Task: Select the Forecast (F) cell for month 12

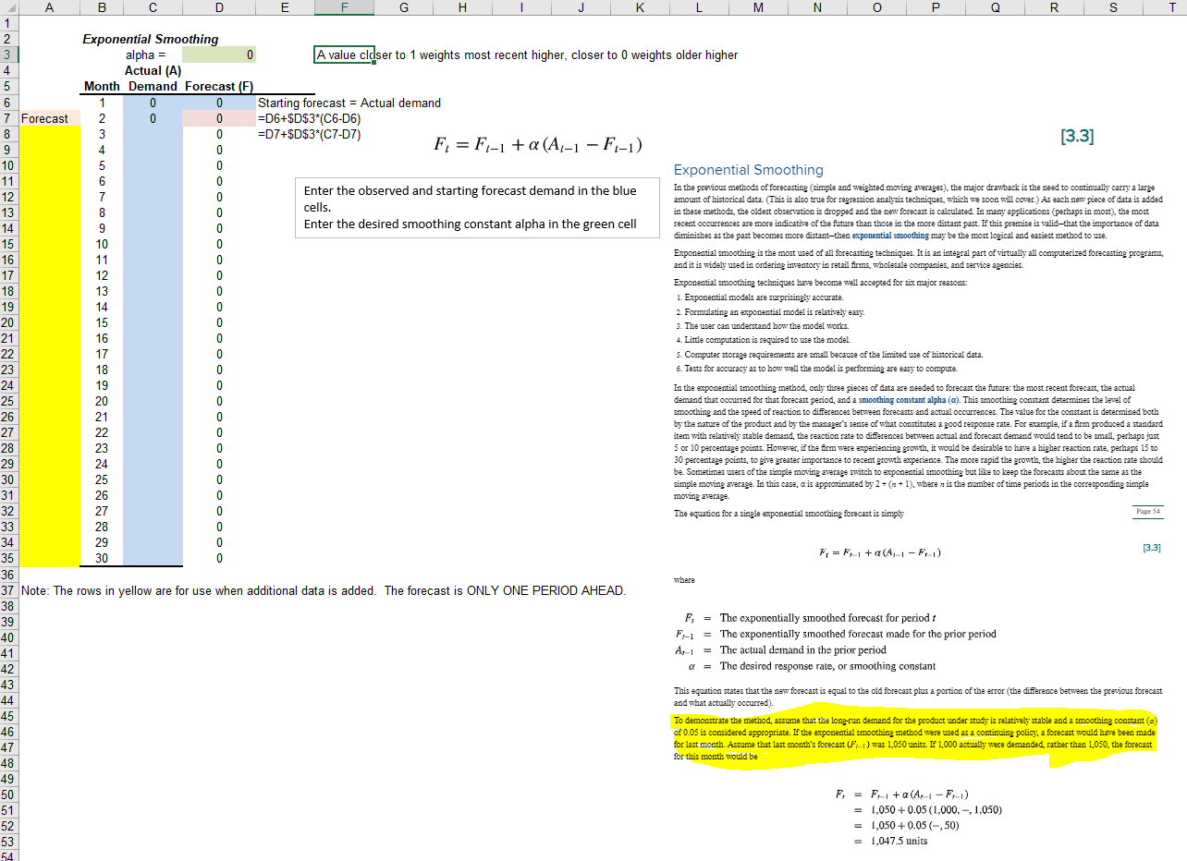Action: (x=218, y=275)
